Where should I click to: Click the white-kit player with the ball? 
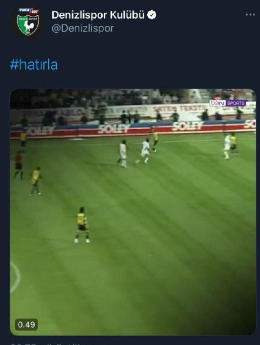coord(143,151)
